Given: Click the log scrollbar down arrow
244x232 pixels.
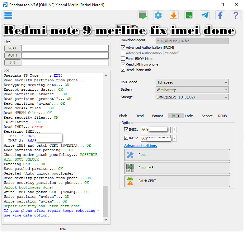Looking at the screenshot, I should pos(106,219).
